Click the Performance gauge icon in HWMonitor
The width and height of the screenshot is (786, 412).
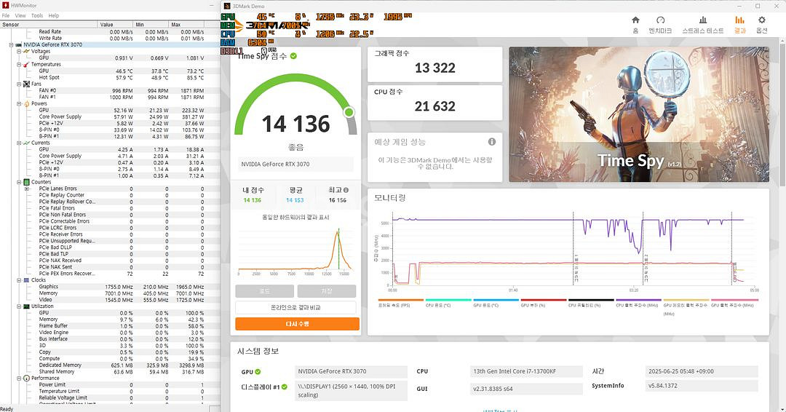[26, 379]
